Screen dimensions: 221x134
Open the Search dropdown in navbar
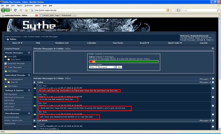pos(144,43)
